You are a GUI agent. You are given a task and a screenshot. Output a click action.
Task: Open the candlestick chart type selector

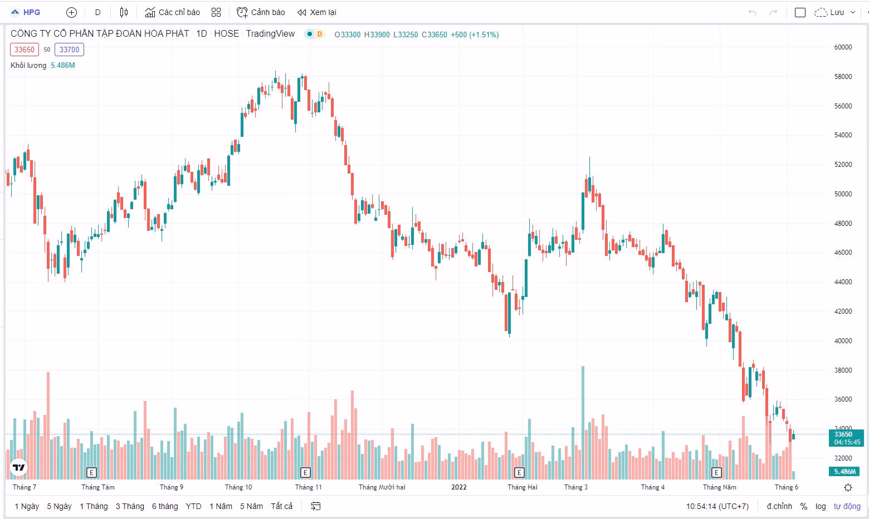tap(124, 12)
